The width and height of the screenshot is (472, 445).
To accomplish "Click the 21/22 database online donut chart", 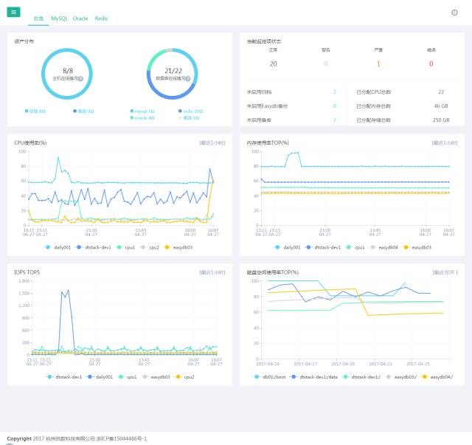I will tap(172, 74).
